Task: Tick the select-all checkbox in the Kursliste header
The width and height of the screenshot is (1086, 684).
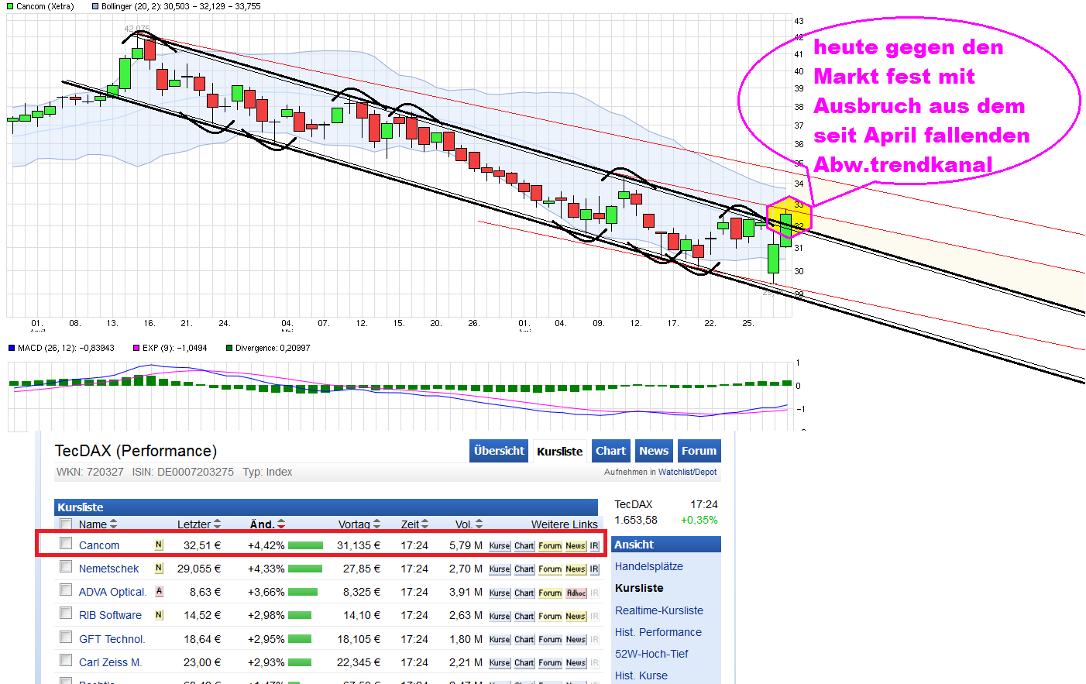Action: [66, 524]
